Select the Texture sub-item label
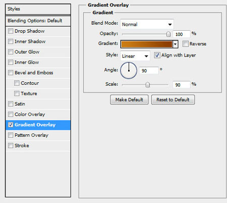This screenshot has width=227, height=203. tap(29, 93)
